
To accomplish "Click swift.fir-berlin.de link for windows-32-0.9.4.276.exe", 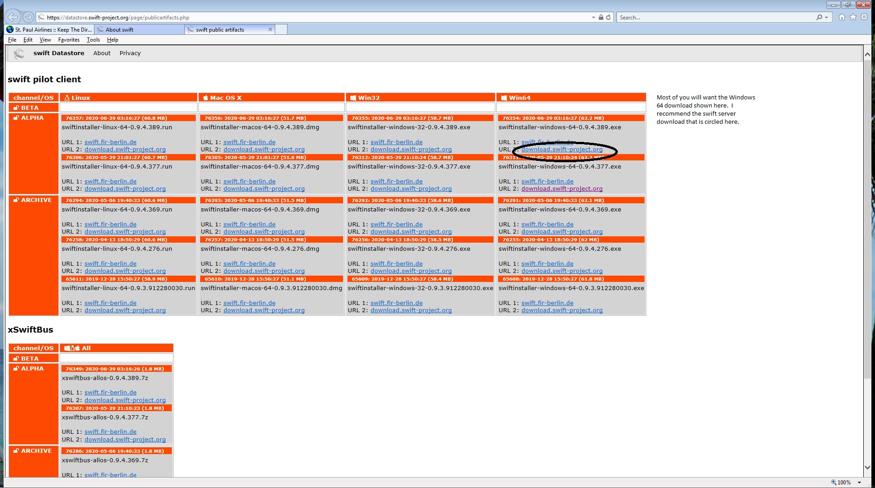I will click(396, 263).
